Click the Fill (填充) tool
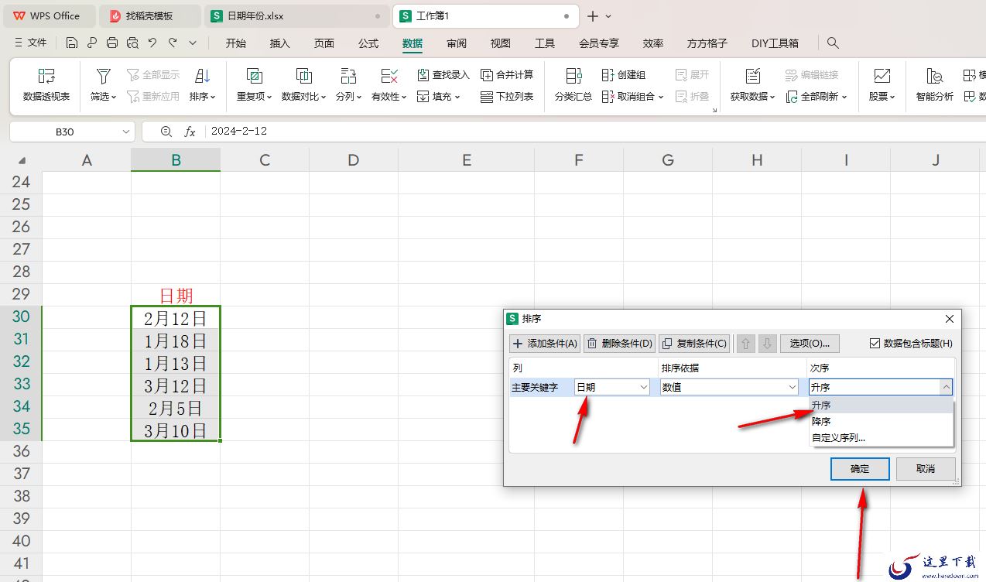 coord(439,97)
